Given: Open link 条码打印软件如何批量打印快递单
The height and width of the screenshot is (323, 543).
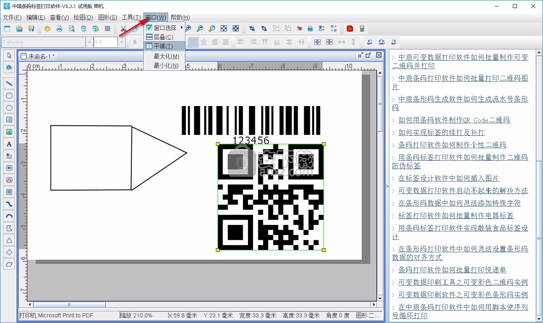Looking at the screenshot, I should pyautogui.click(x=452, y=270).
